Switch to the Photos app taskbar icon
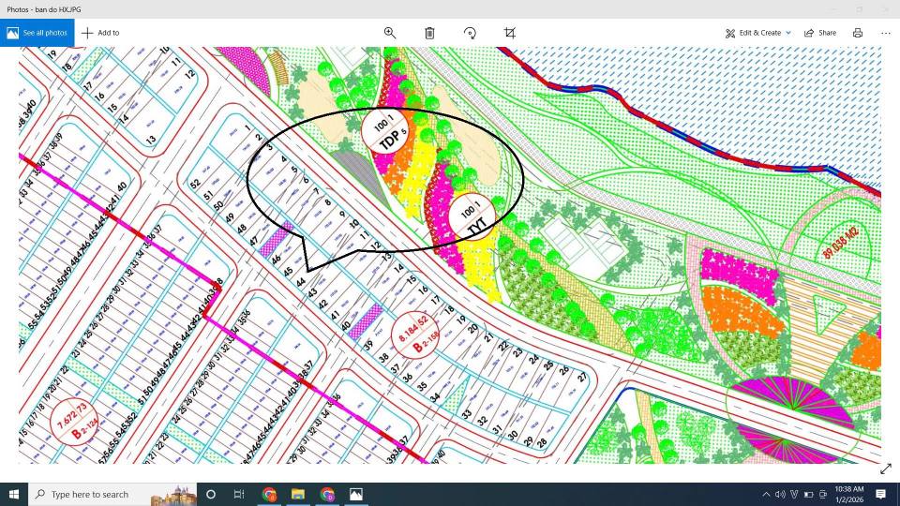The image size is (900, 506). [356, 494]
